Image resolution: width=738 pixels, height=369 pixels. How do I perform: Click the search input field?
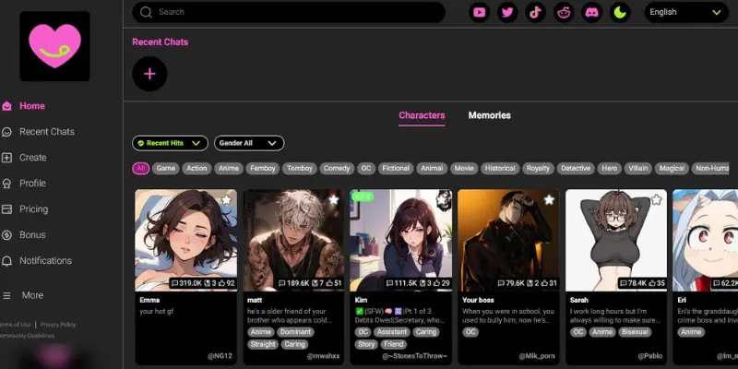tap(289, 12)
